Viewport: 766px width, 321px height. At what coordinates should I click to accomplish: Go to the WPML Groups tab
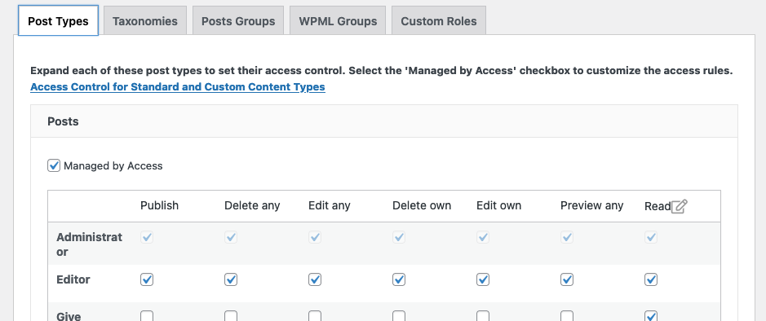click(338, 21)
